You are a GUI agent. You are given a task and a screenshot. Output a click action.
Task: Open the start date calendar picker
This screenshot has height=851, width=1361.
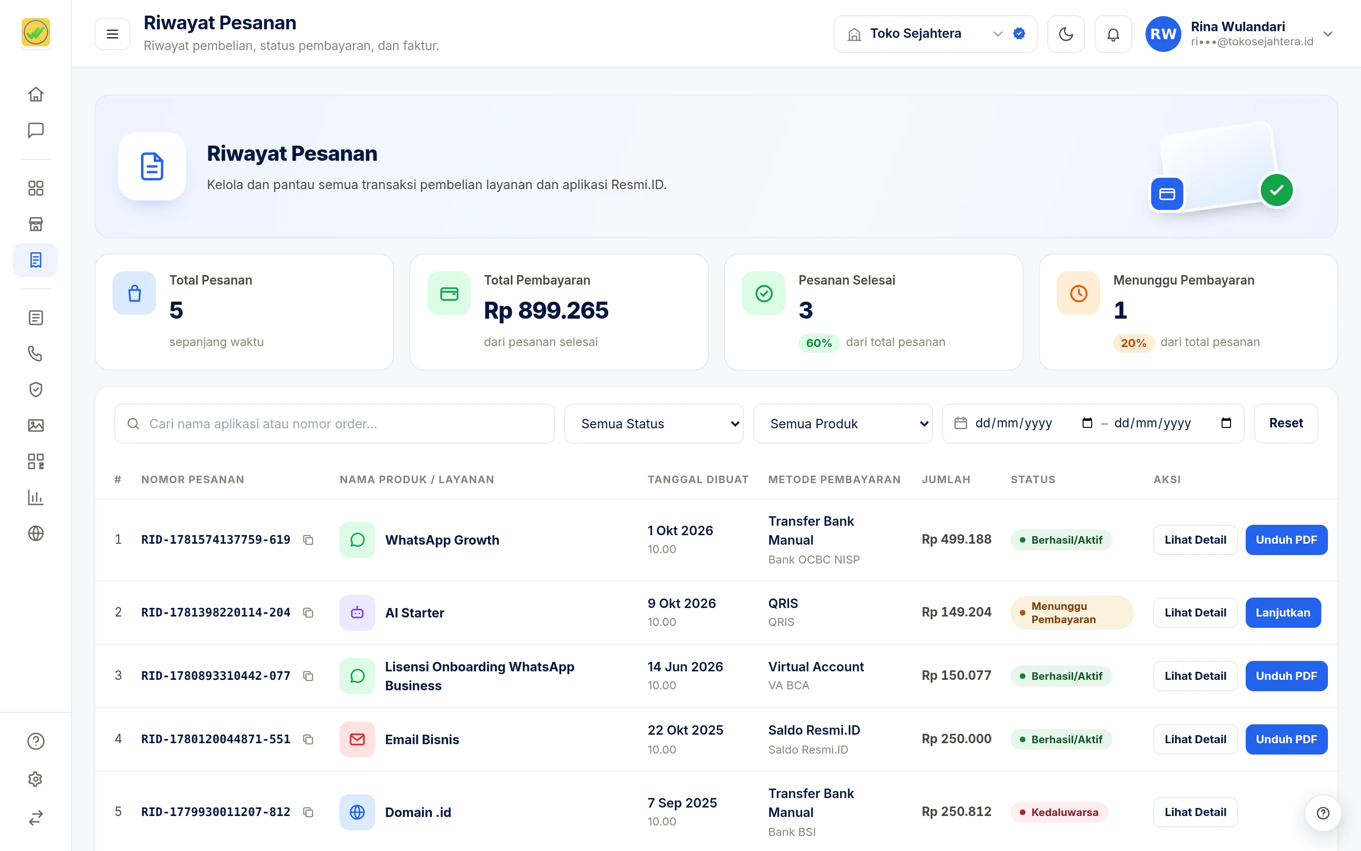[x=1087, y=423]
